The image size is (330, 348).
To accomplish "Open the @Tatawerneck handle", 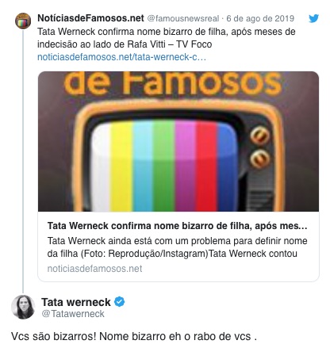I will pos(73,314).
